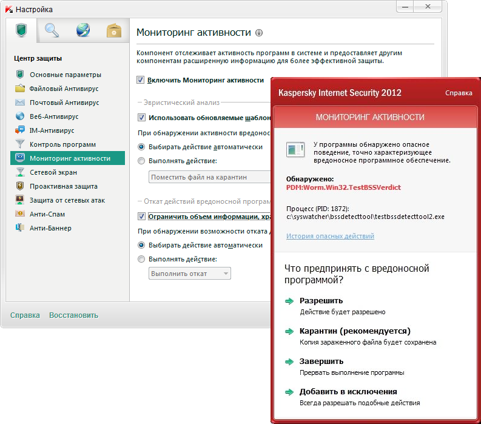The width and height of the screenshot is (481, 424).
Task: Click the icon for Анти-Баннер
Action: pyautogui.click(x=20, y=227)
